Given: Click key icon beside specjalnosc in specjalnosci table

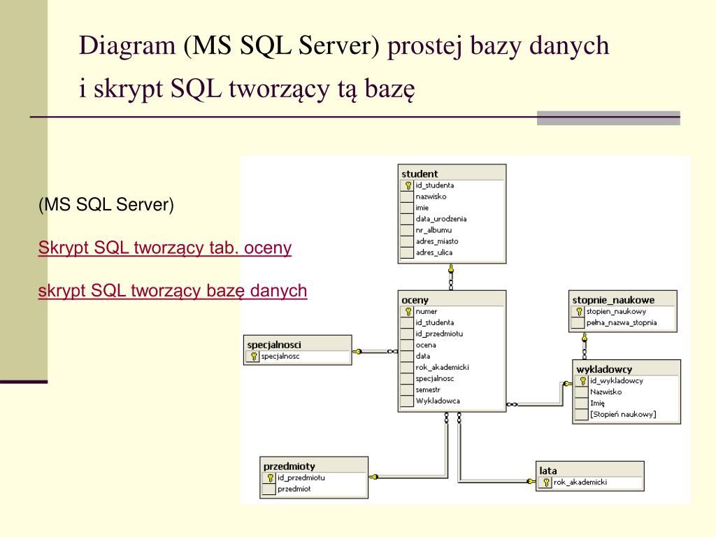Looking at the screenshot, I should [x=254, y=356].
